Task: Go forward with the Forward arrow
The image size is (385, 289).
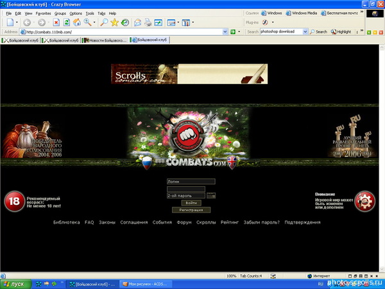Action: click(x=42, y=22)
